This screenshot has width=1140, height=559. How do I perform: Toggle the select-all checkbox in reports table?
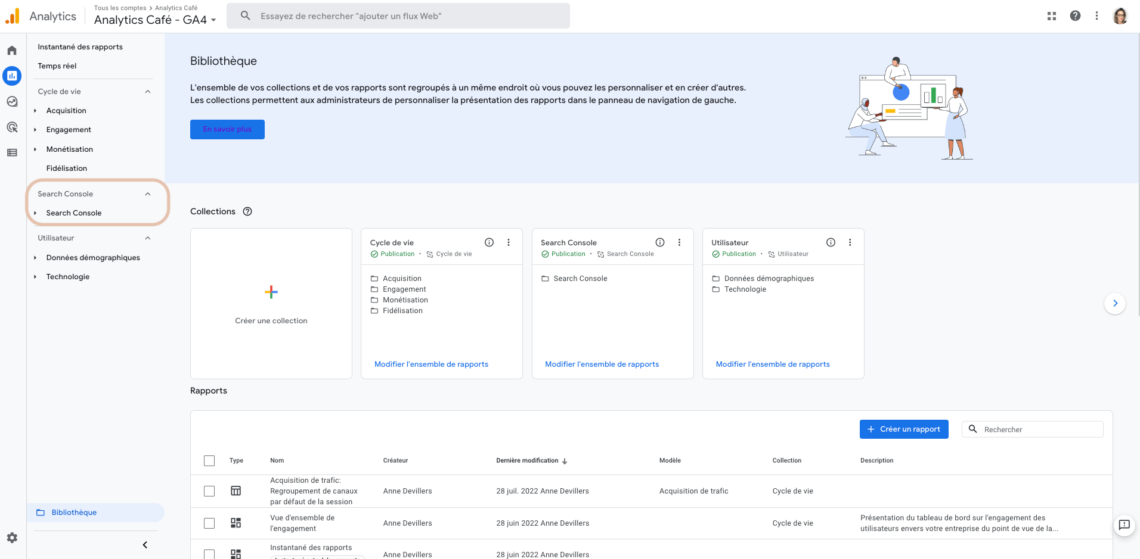(209, 461)
